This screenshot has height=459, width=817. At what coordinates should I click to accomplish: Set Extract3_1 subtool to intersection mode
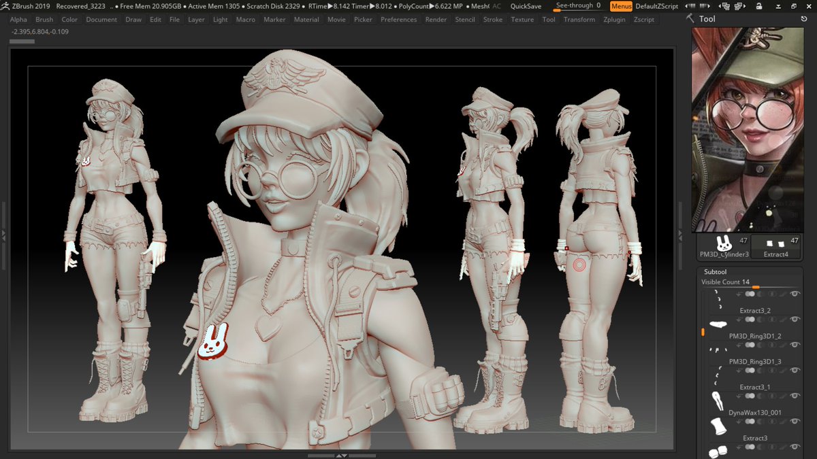point(771,370)
